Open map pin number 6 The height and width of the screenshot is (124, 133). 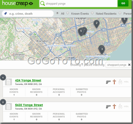[124, 20]
